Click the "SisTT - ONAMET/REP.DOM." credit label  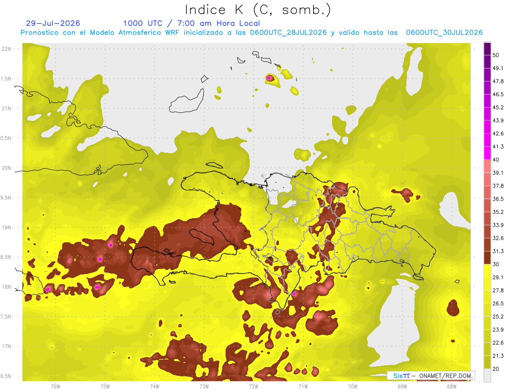(x=431, y=376)
